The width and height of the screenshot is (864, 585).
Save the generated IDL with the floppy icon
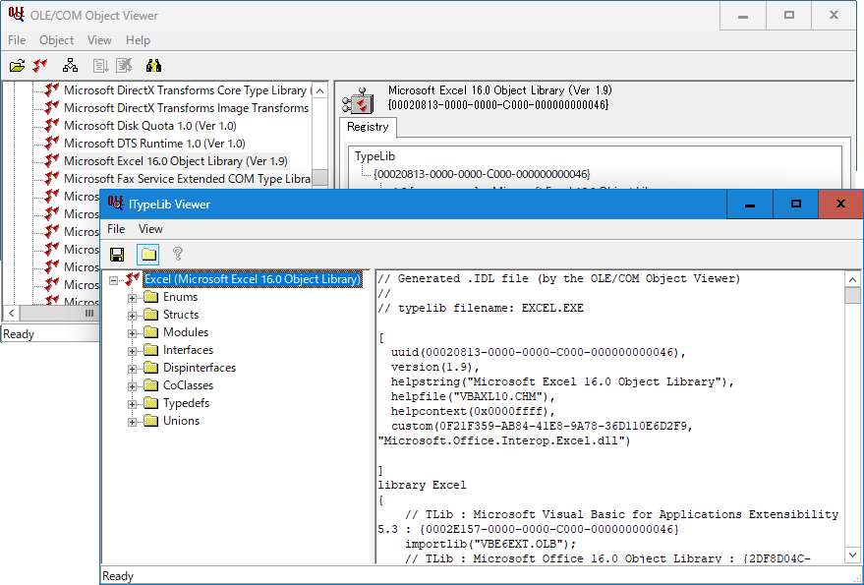[x=117, y=254]
